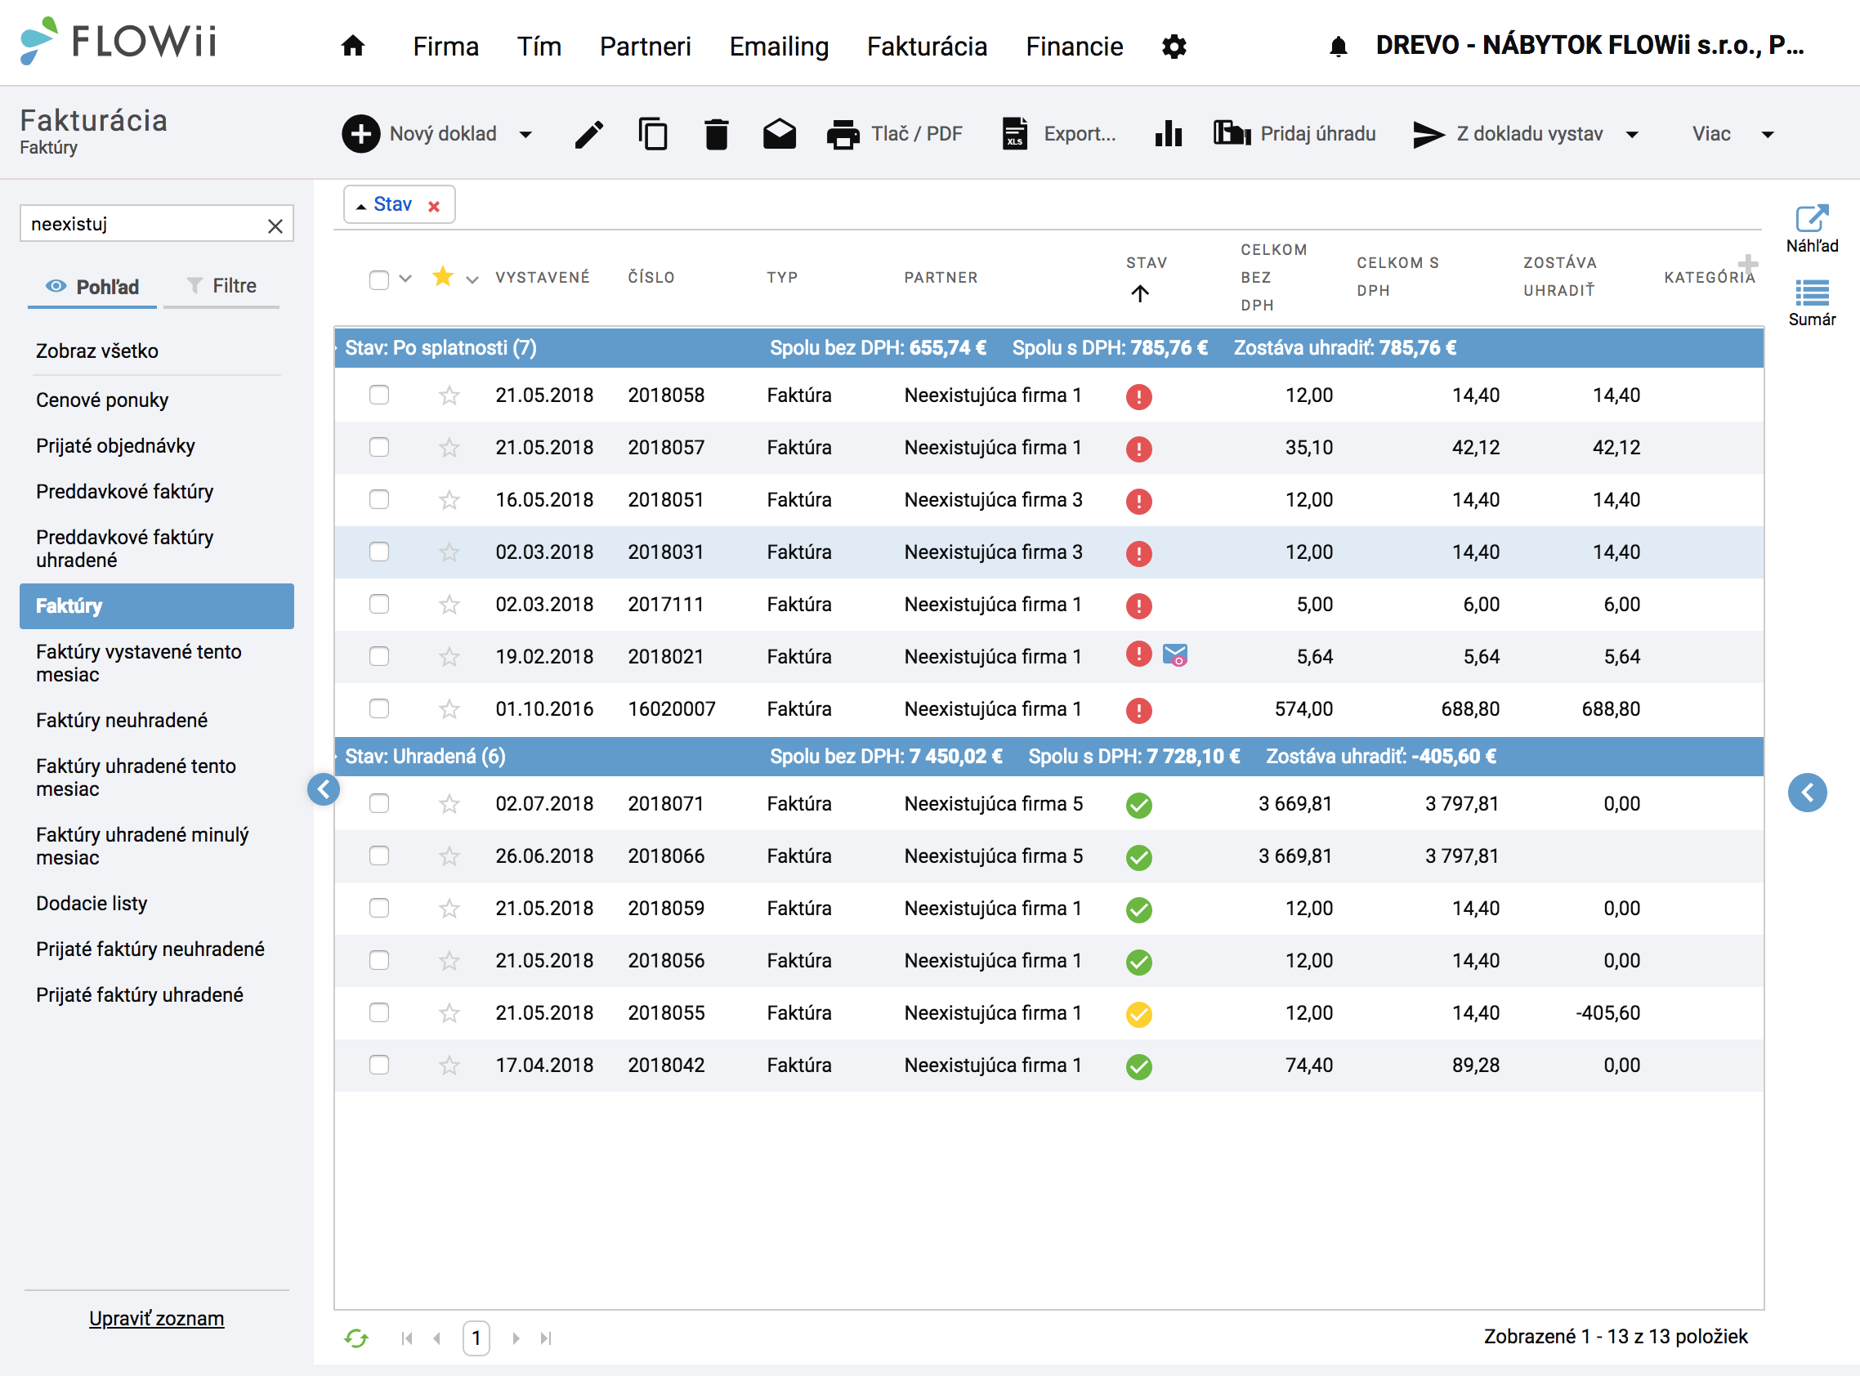This screenshot has height=1376, width=1860.
Task: Toggle the select-all checkbox in header
Action: [379, 279]
